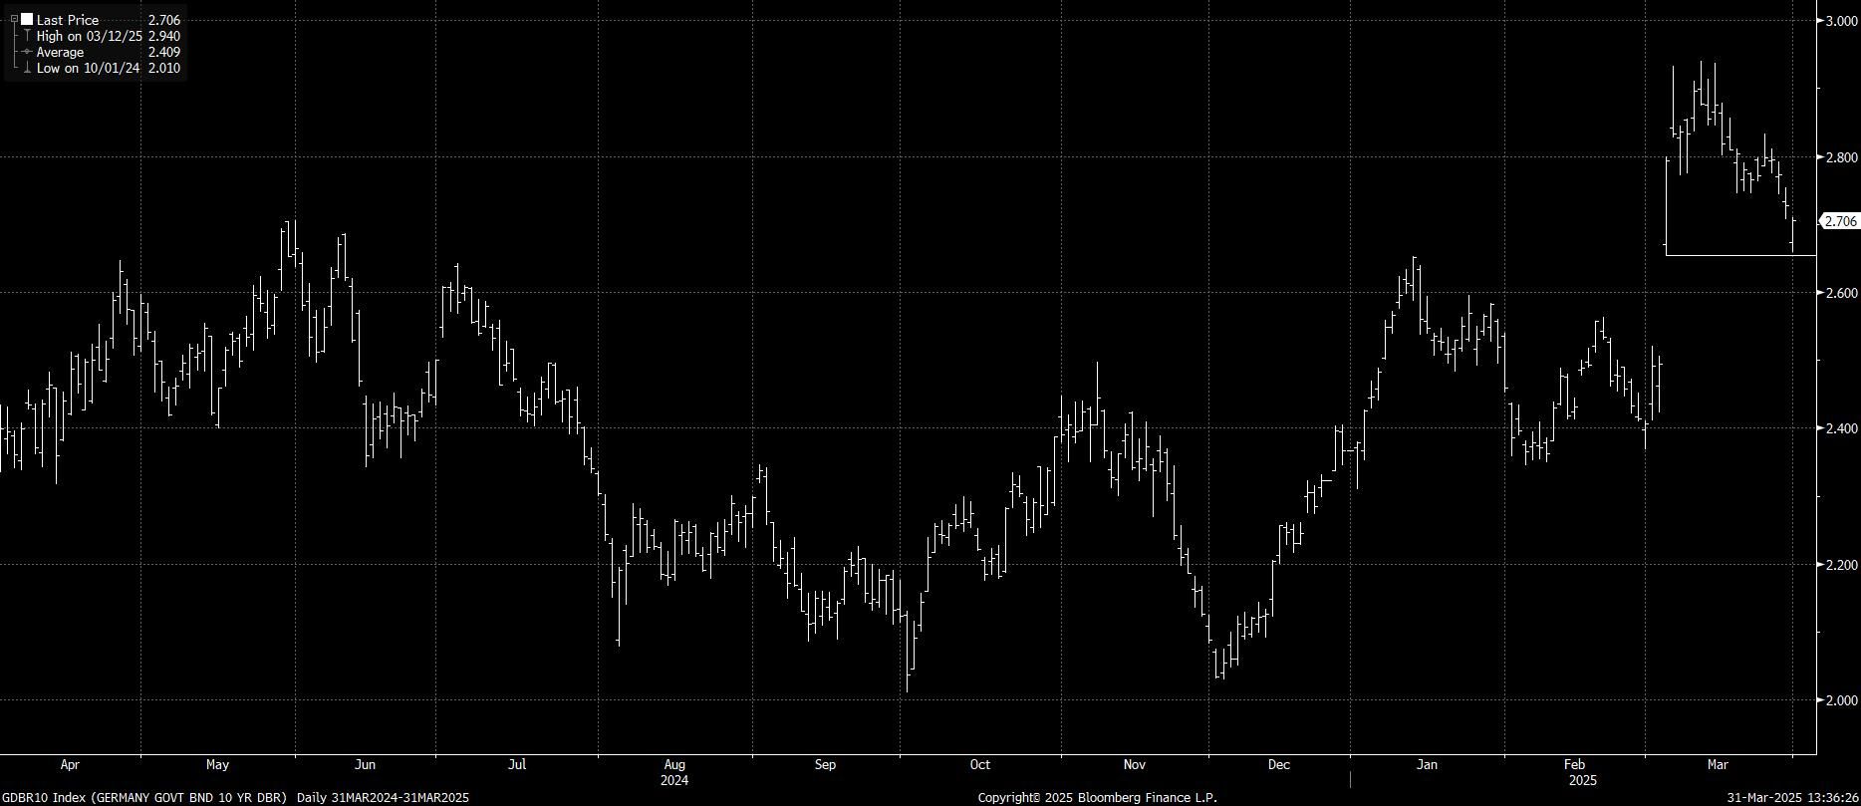
Task: Click the 2.600 y-axis label
Action: tap(1840, 293)
